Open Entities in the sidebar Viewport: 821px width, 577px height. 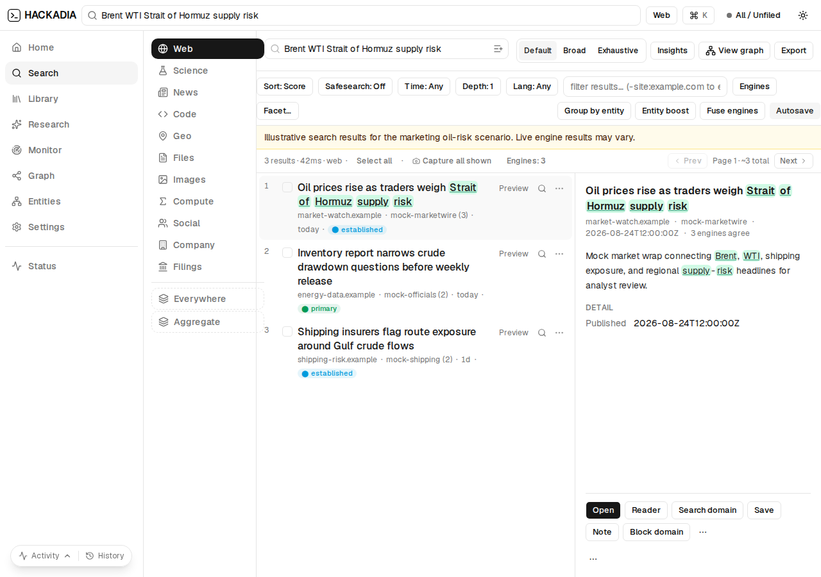[x=71, y=201]
